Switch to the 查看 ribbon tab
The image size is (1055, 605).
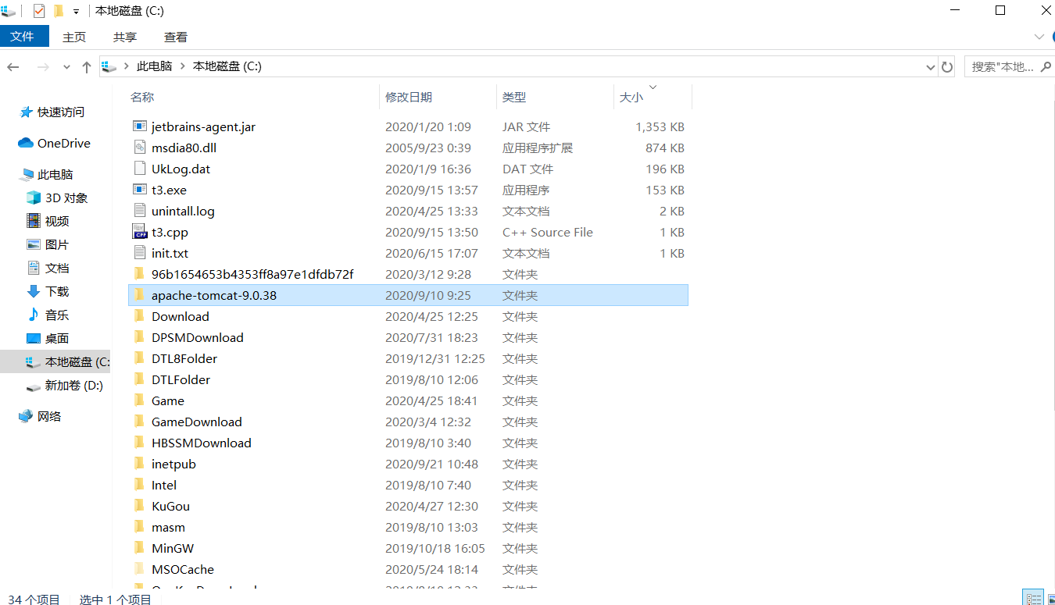(x=176, y=37)
